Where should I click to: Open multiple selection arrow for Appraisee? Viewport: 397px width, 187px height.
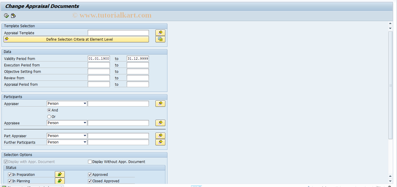tap(160, 123)
